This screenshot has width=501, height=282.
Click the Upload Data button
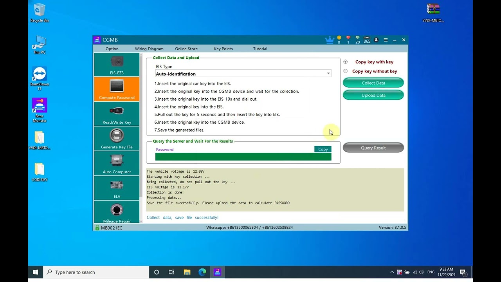[373, 95]
